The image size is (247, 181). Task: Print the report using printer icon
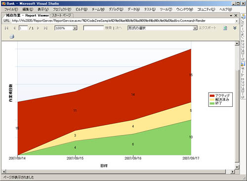(12, 37)
